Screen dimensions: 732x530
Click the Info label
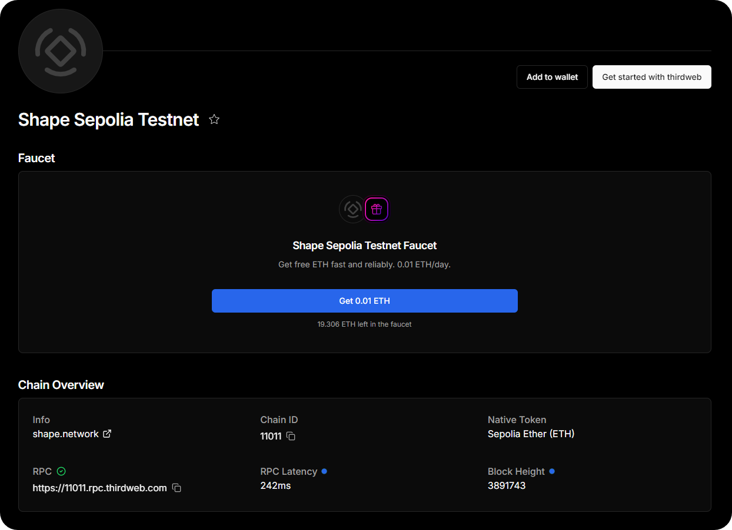tap(41, 420)
